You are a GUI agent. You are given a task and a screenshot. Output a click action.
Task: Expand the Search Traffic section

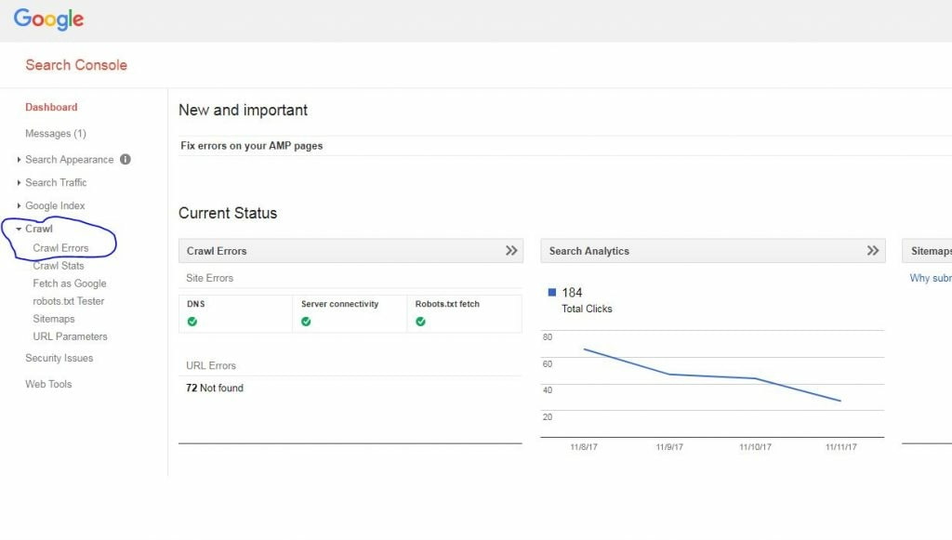[19, 182]
